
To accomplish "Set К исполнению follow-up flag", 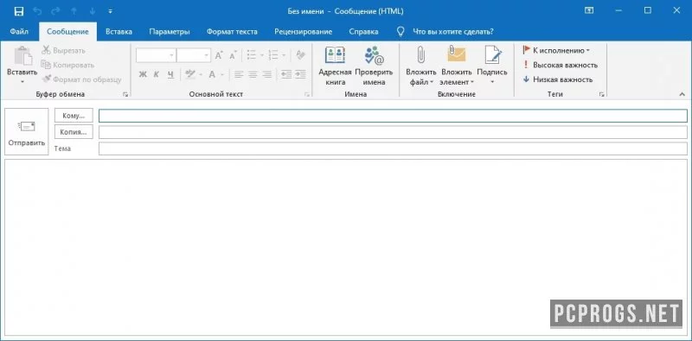I will 556,50.
